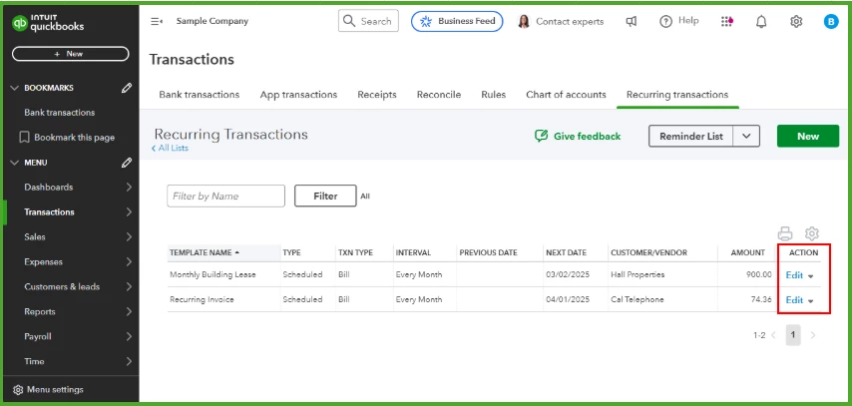This screenshot has height=406, width=852.
Task: Expand the Payroll submenu arrow
Action: click(x=129, y=336)
